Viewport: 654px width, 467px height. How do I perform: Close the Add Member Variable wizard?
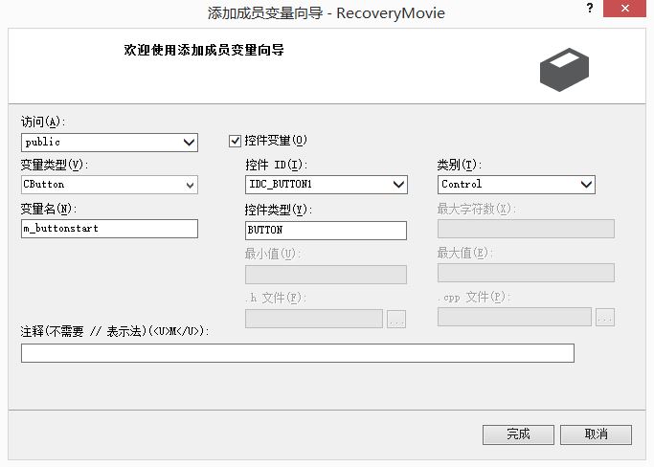tap(625, 9)
